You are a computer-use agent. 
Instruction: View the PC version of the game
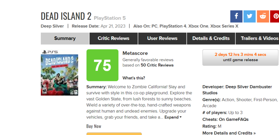point(154,26)
